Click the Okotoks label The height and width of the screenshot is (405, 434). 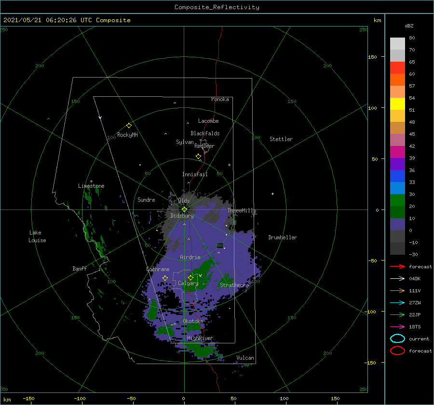(193, 321)
